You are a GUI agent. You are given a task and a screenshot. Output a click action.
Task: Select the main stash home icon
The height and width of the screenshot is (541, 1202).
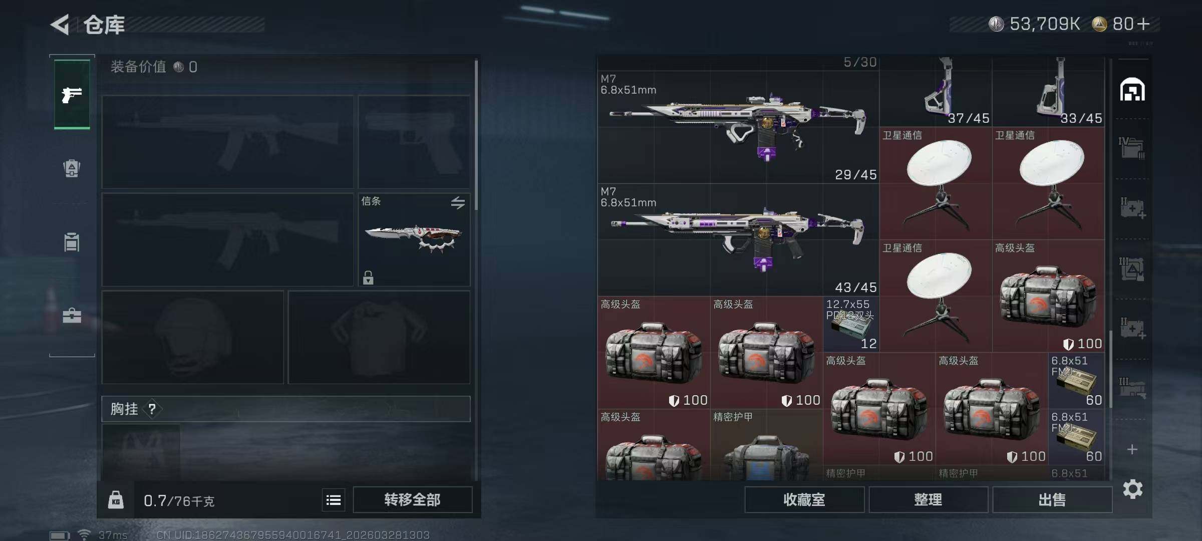click(1132, 90)
